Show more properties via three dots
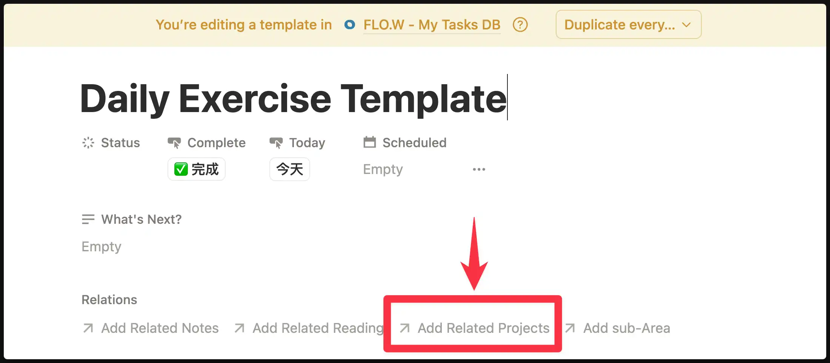Image resolution: width=830 pixels, height=363 pixels. pyautogui.click(x=479, y=169)
